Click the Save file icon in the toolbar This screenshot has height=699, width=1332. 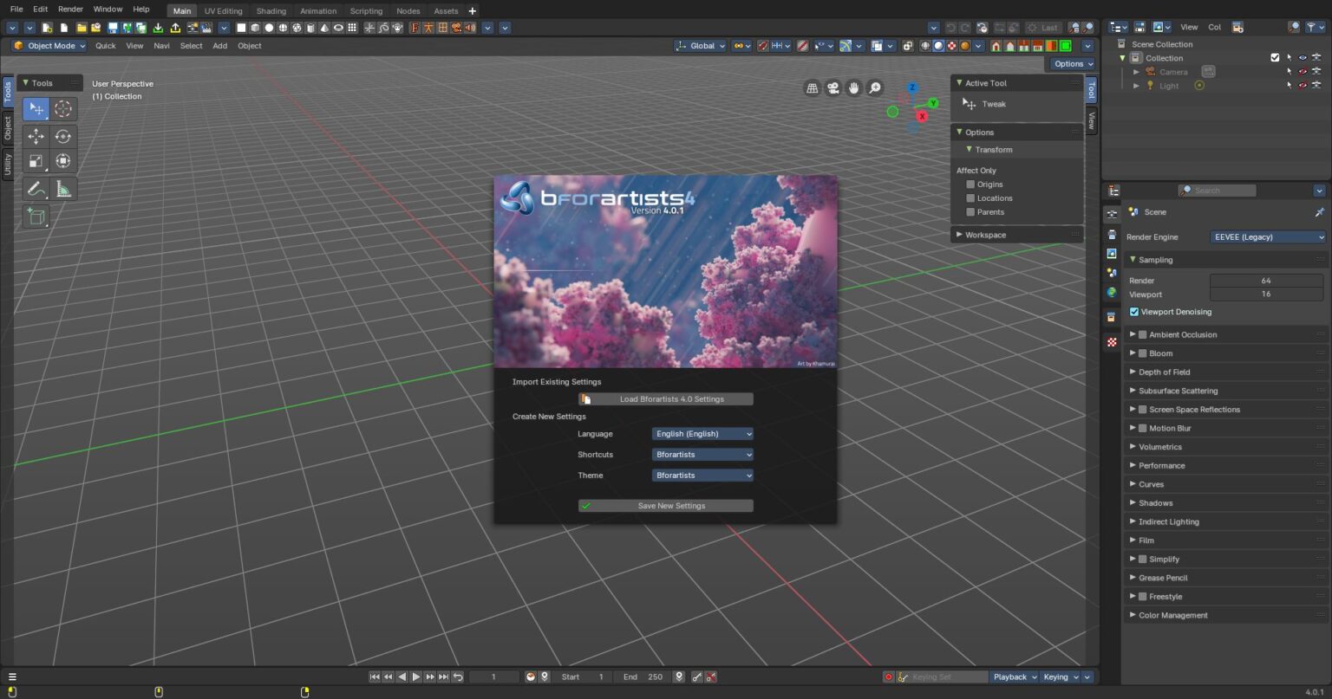111,27
